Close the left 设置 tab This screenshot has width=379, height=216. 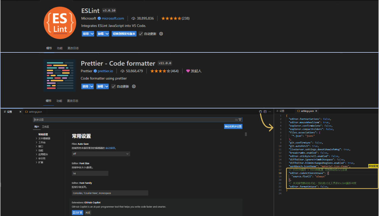(20, 112)
